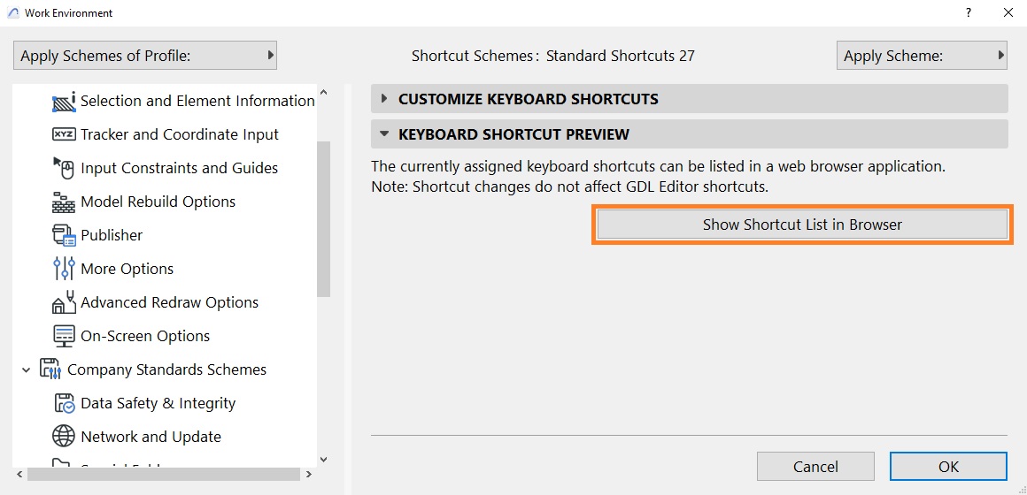Collapse the Keyboard Shortcut Preview section
The width and height of the screenshot is (1027, 495).
(x=385, y=134)
